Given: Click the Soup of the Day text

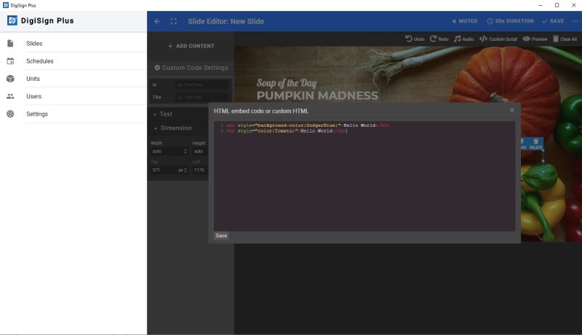Looking at the screenshot, I should click(287, 83).
